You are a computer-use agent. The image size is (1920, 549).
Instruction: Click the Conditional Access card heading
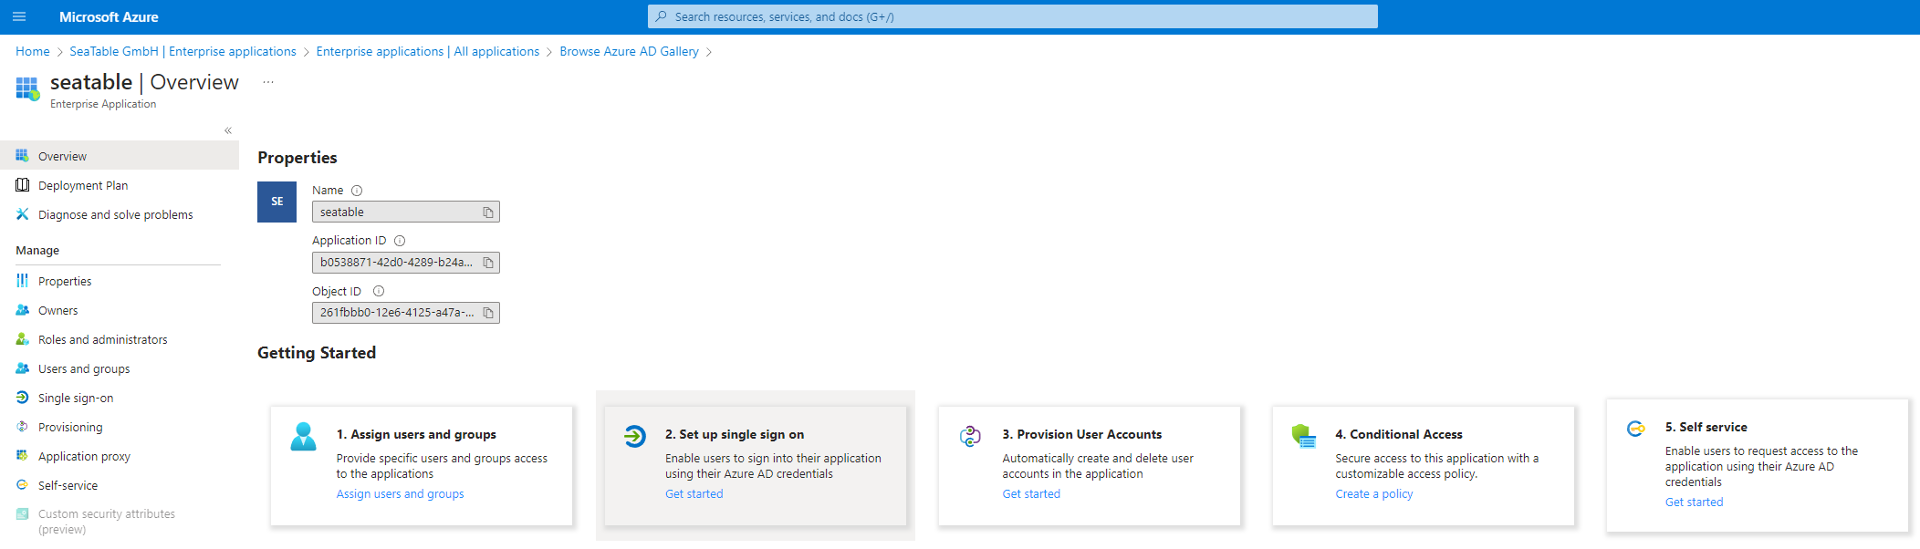click(1399, 434)
